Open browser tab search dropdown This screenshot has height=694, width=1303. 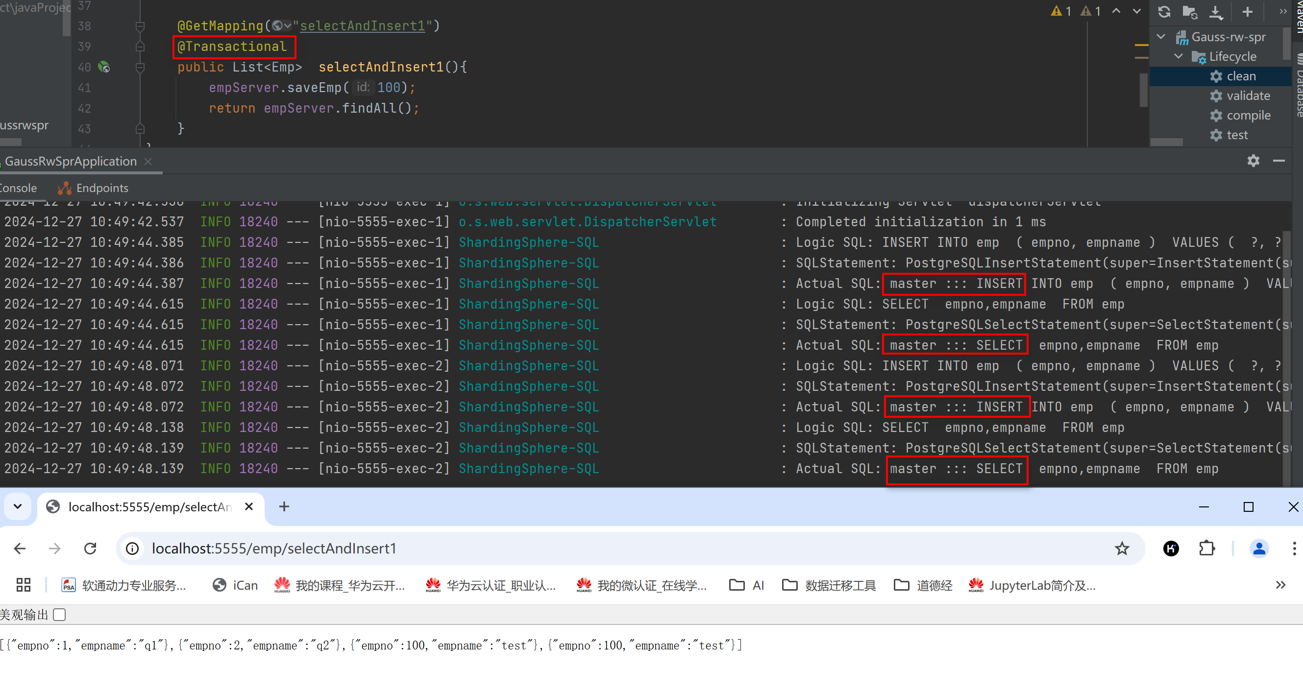[x=18, y=506]
